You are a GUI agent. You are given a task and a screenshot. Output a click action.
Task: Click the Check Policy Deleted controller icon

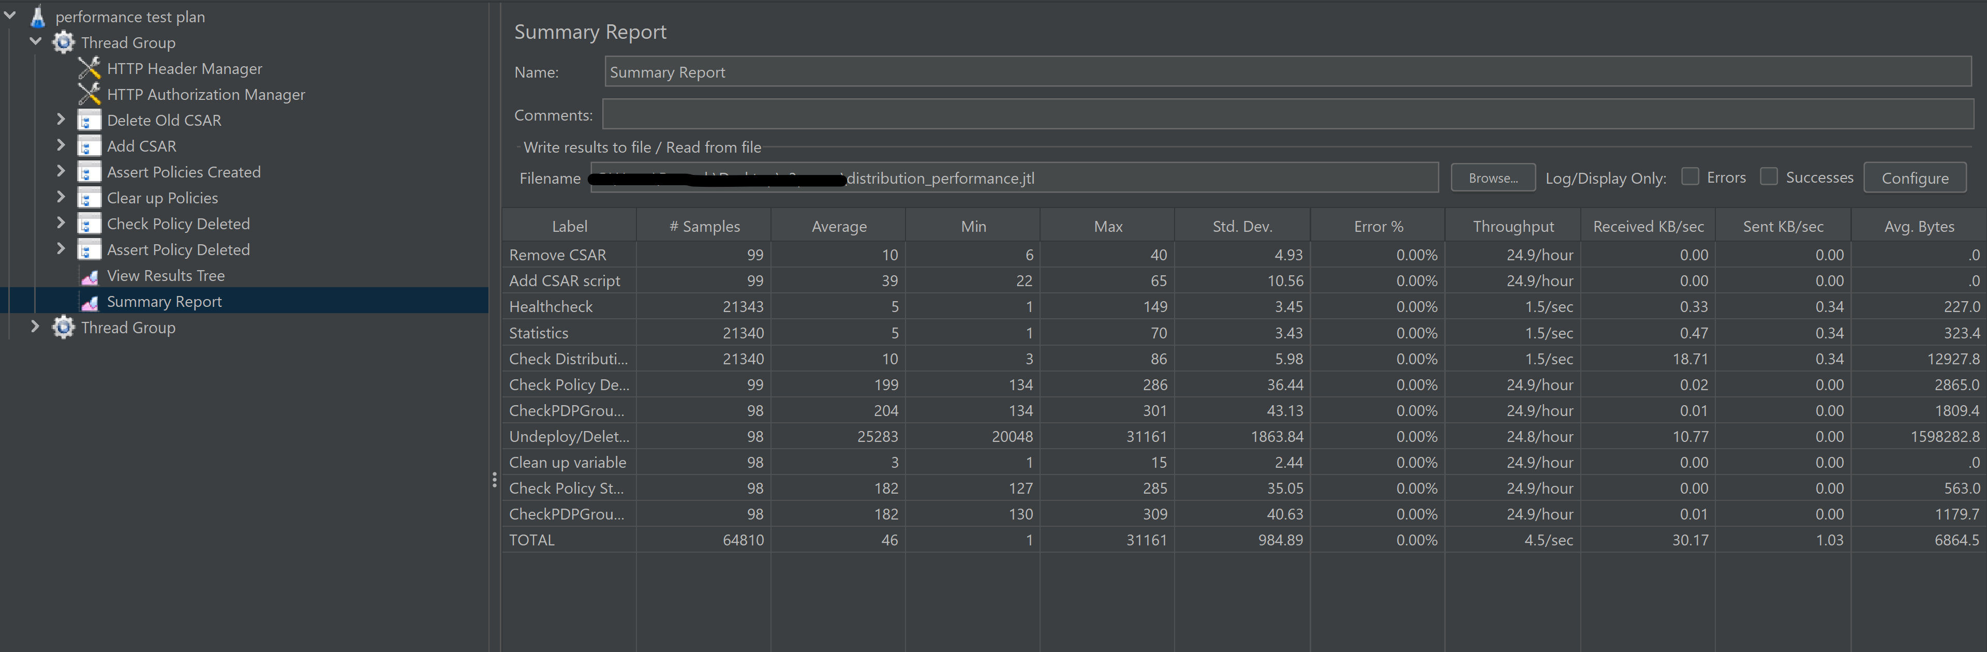point(90,224)
